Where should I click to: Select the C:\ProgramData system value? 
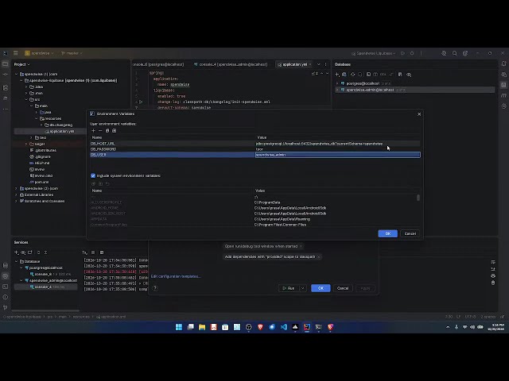[267, 202]
